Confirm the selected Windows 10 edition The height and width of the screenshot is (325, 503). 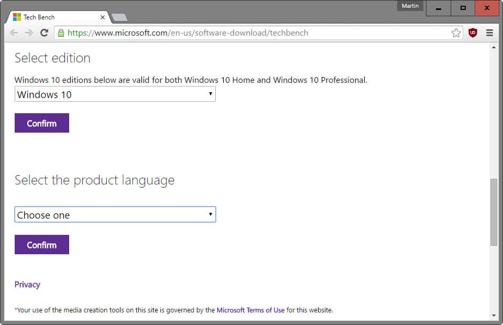[41, 123]
